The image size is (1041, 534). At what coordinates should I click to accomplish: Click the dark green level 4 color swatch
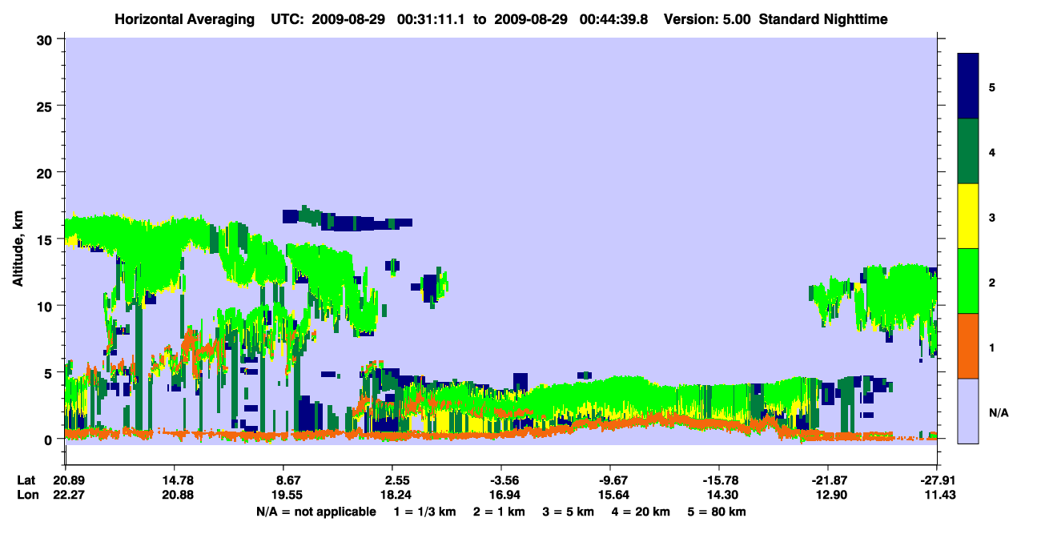pos(968,151)
